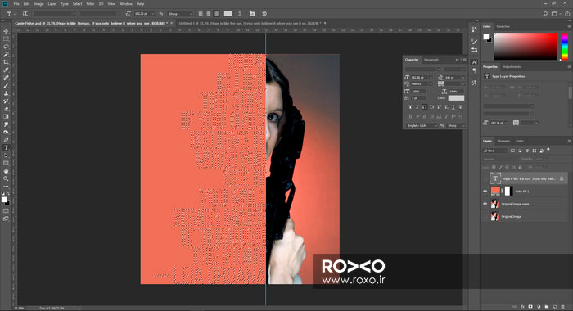
Task: Toggle Strikethrough in Character panel
Action: [460, 107]
